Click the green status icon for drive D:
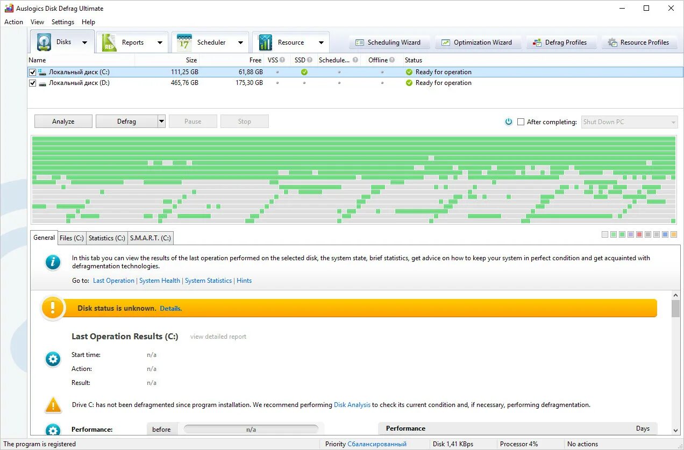This screenshot has height=450, width=684. (x=409, y=83)
